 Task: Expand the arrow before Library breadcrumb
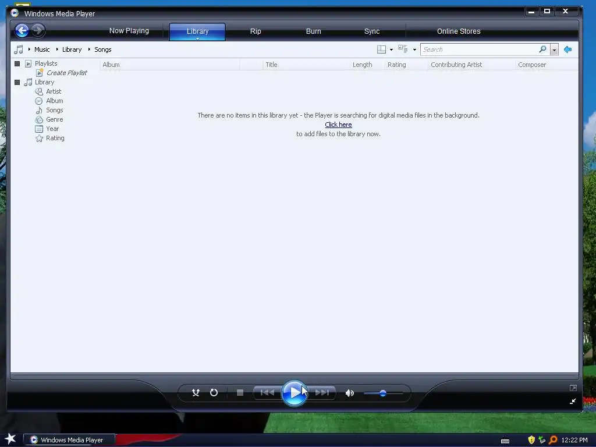coord(57,49)
